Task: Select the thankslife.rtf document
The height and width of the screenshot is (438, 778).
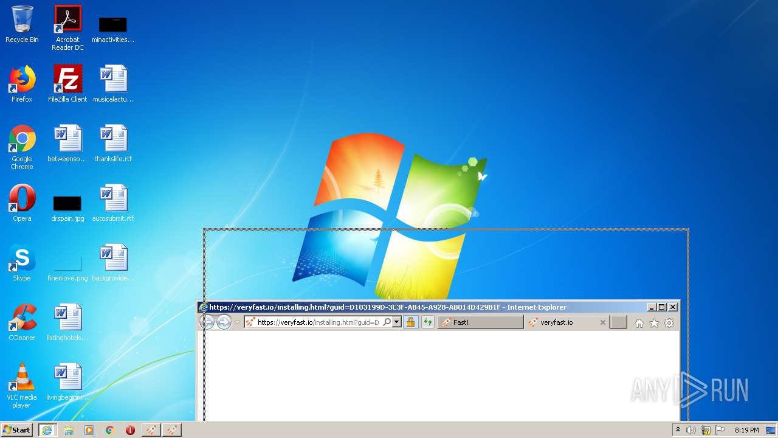Action: [x=113, y=144]
